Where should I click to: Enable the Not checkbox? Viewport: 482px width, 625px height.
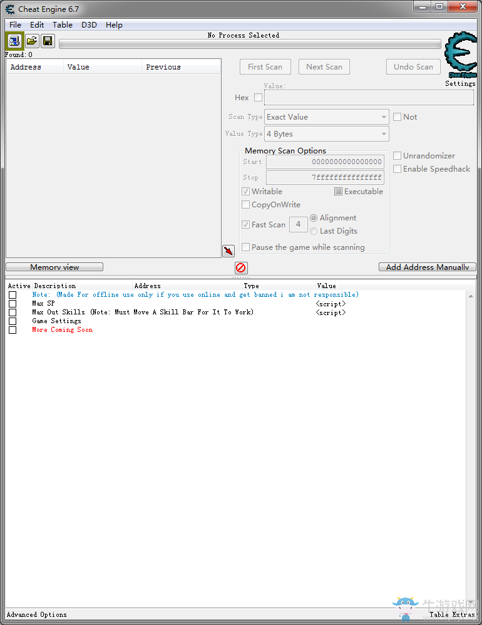397,116
